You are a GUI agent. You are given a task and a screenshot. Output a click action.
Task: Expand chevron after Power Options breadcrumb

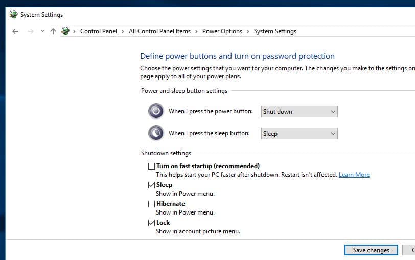[248, 31]
